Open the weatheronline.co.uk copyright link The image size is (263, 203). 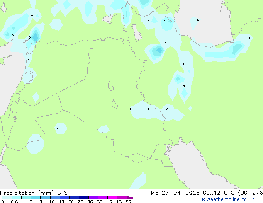pyautogui.click(x=228, y=199)
